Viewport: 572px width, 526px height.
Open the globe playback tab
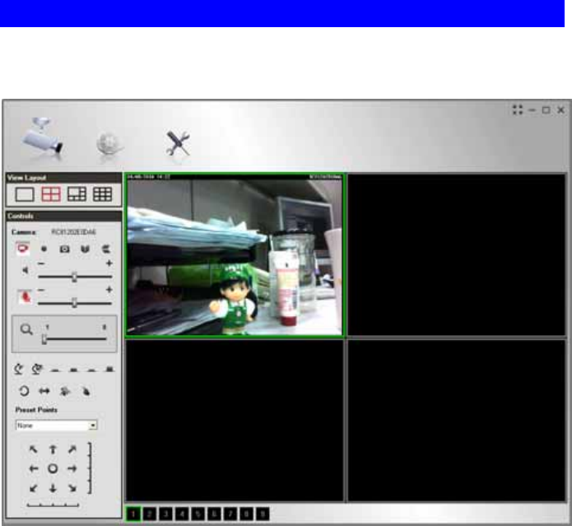click(x=109, y=144)
